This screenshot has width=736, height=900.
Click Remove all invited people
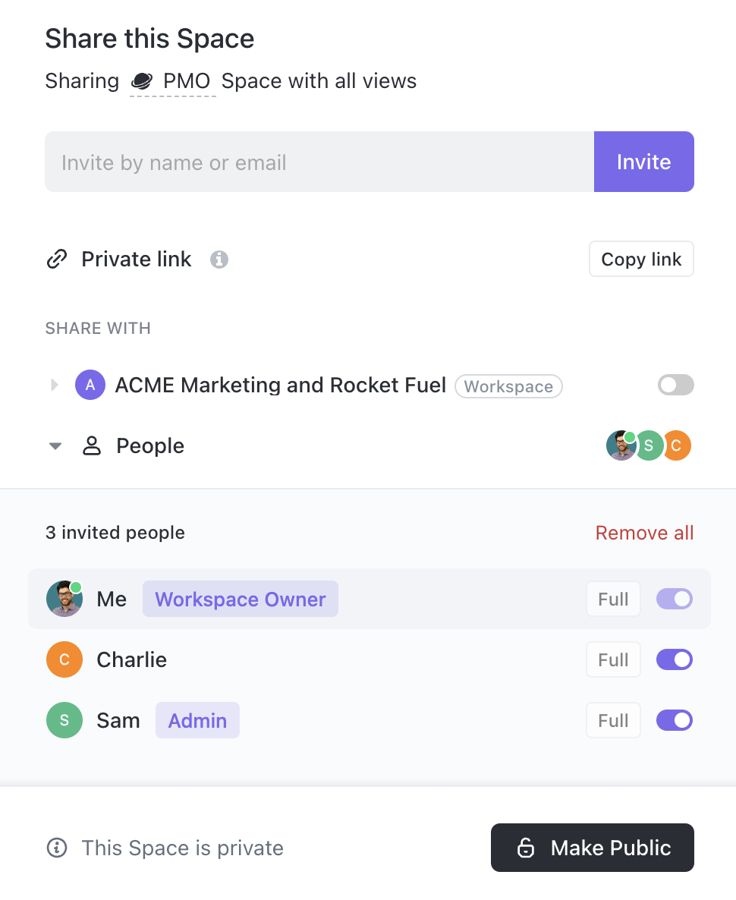(x=644, y=533)
